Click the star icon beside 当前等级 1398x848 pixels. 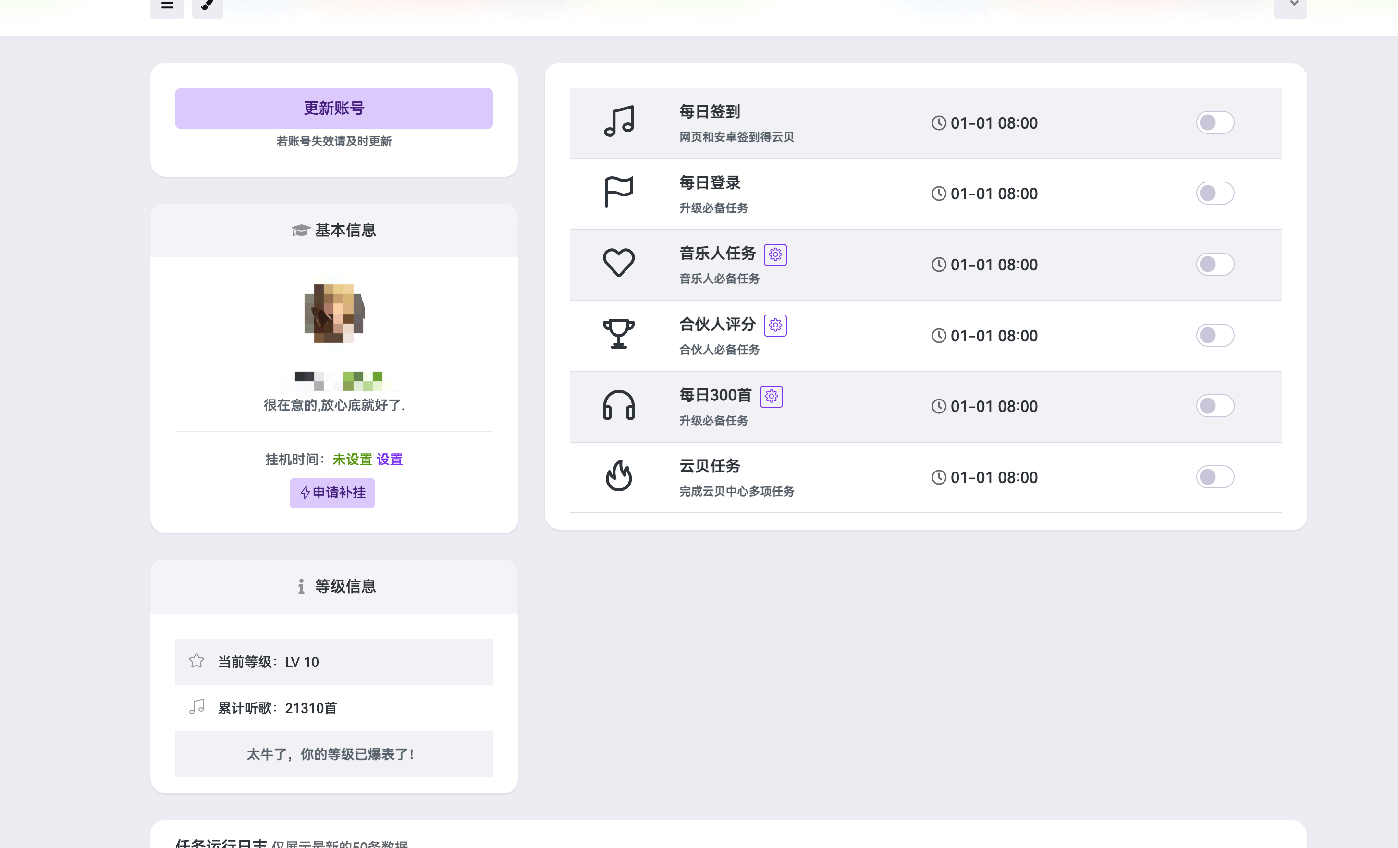coord(196,661)
